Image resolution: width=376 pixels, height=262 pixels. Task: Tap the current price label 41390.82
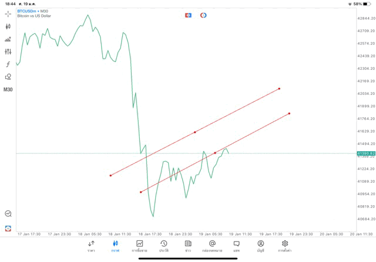point(365,154)
